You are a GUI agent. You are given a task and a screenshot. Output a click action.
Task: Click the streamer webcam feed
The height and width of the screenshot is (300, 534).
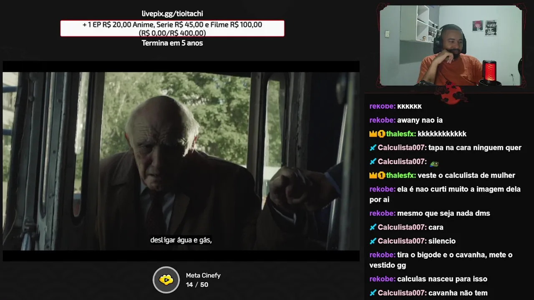pos(451,45)
